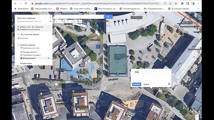Click the description field in the popup
The width and height of the screenshot is (214, 120).
(x=149, y=79)
